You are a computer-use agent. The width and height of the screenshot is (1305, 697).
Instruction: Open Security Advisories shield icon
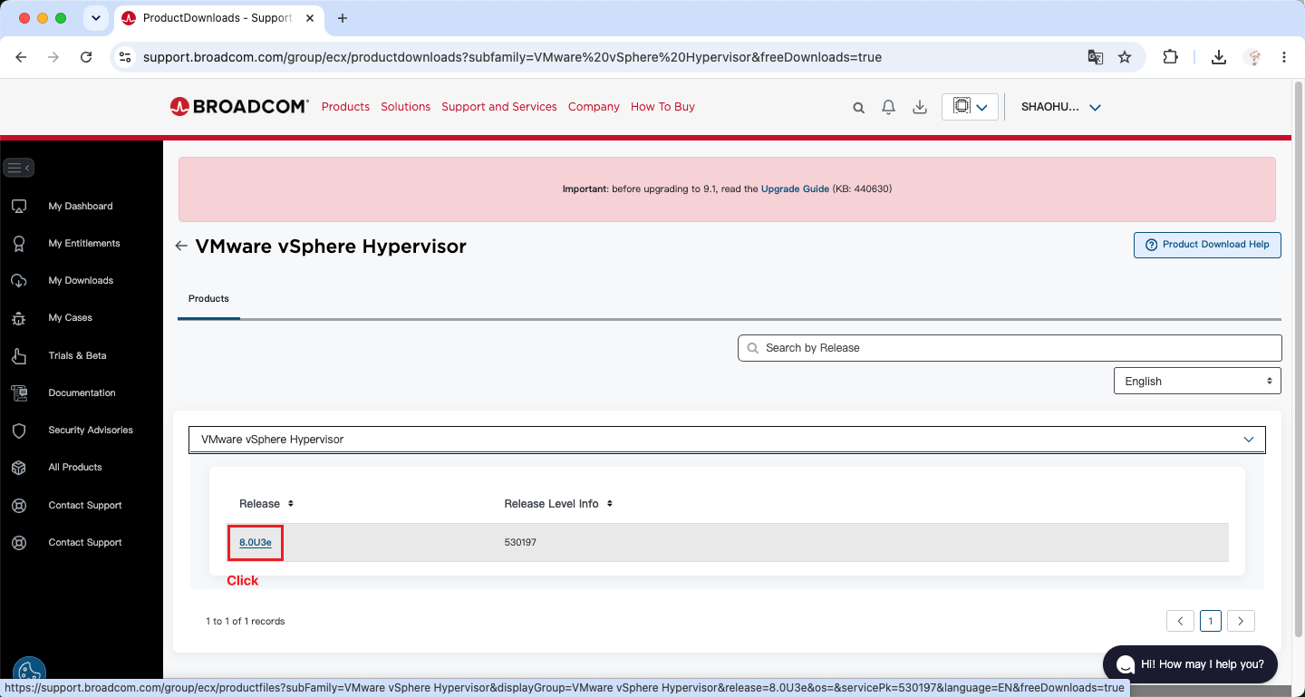(18, 431)
